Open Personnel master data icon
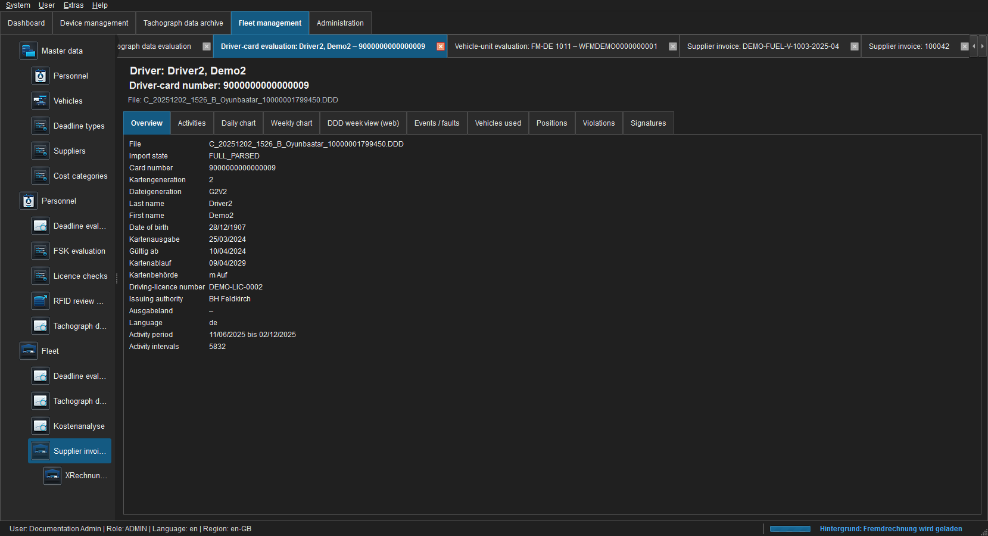Image resolution: width=988 pixels, height=536 pixels. [x=40, y=76]
